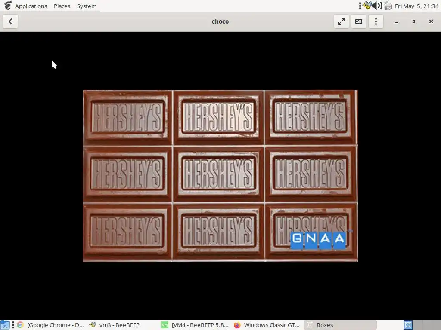Click the second workspace in the switcher

coord(417,325)
